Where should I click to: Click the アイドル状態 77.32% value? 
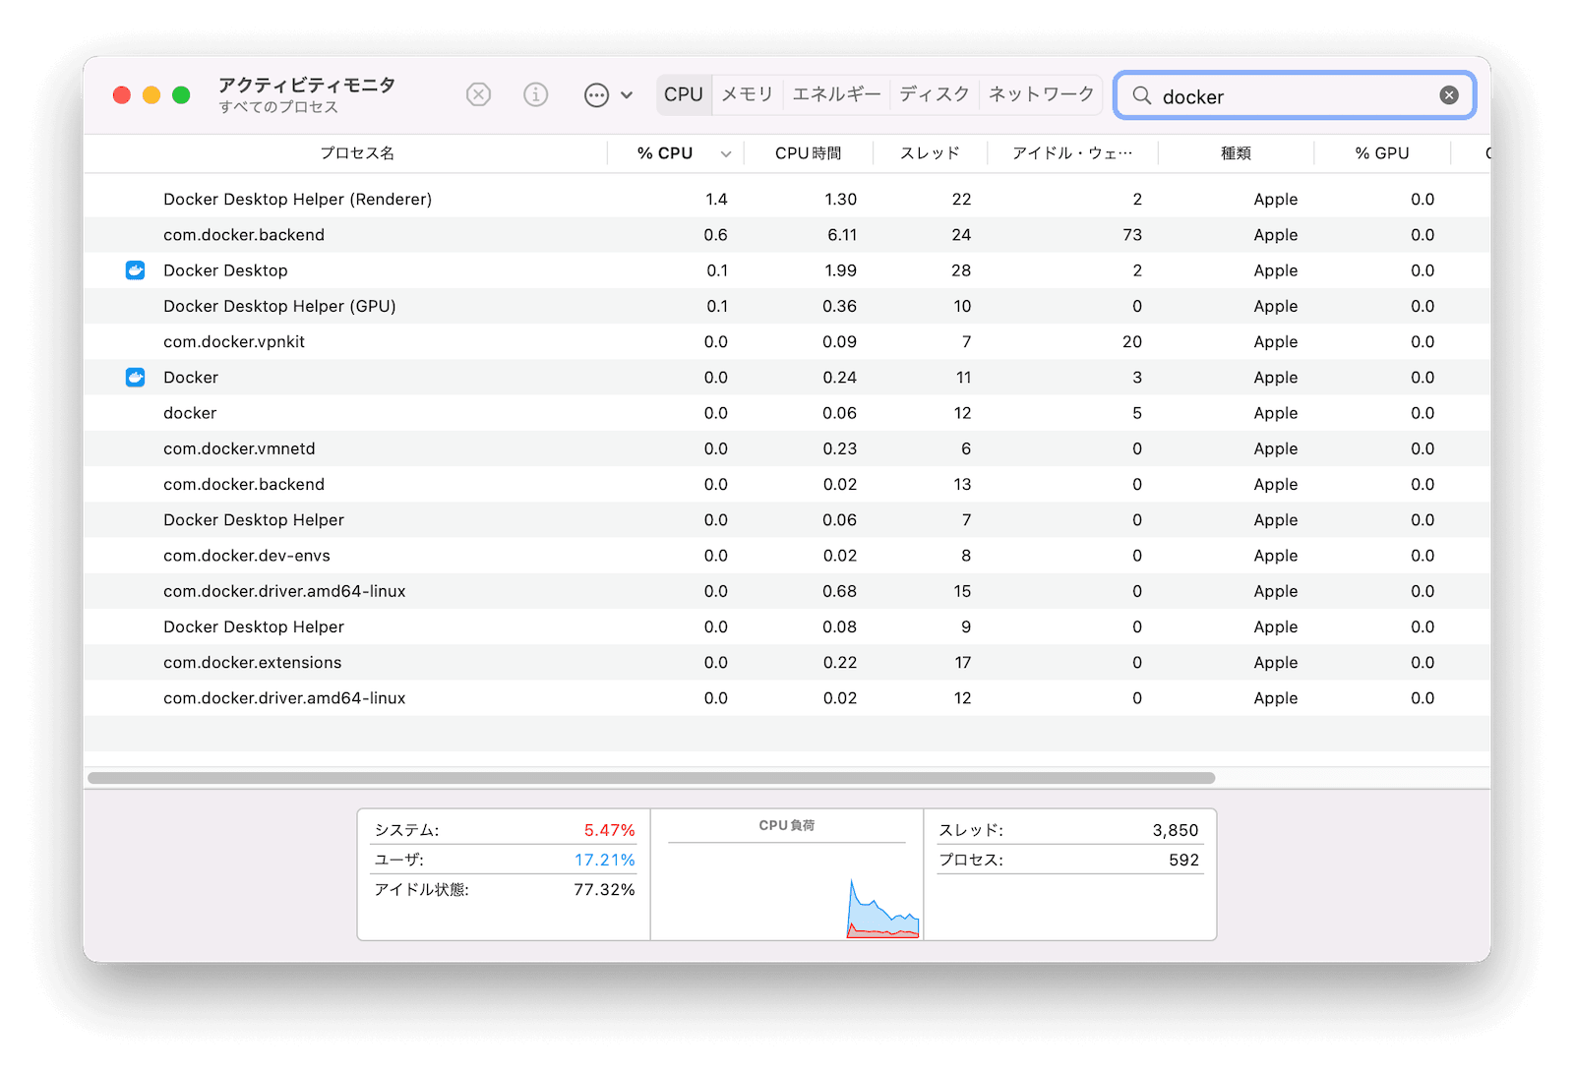[x=604, y=890]
